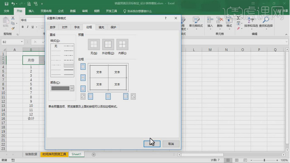The height and width of the screenshot is (163, 290).
Task: Expand the 剪贴板 clipboard pane launcher
Action: pyautogui.click(x=18, y=34)
